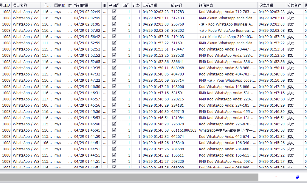Select SMS '<#> Kode WhatsApp: 219-403'
307x183 pixels.
[x=227, y=37]
